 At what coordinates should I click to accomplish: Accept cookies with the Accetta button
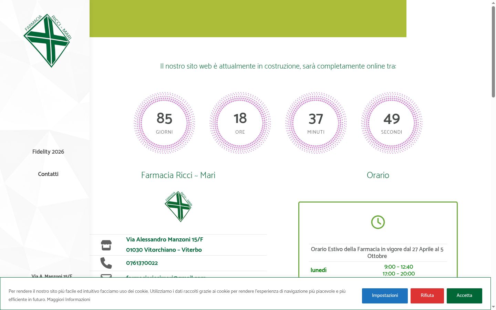464,296
